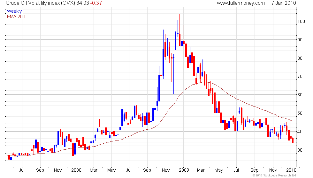Click the 'Sep' x-axis label in 2009
Viewport: 313px width, 178px height.
pos(254,170)
